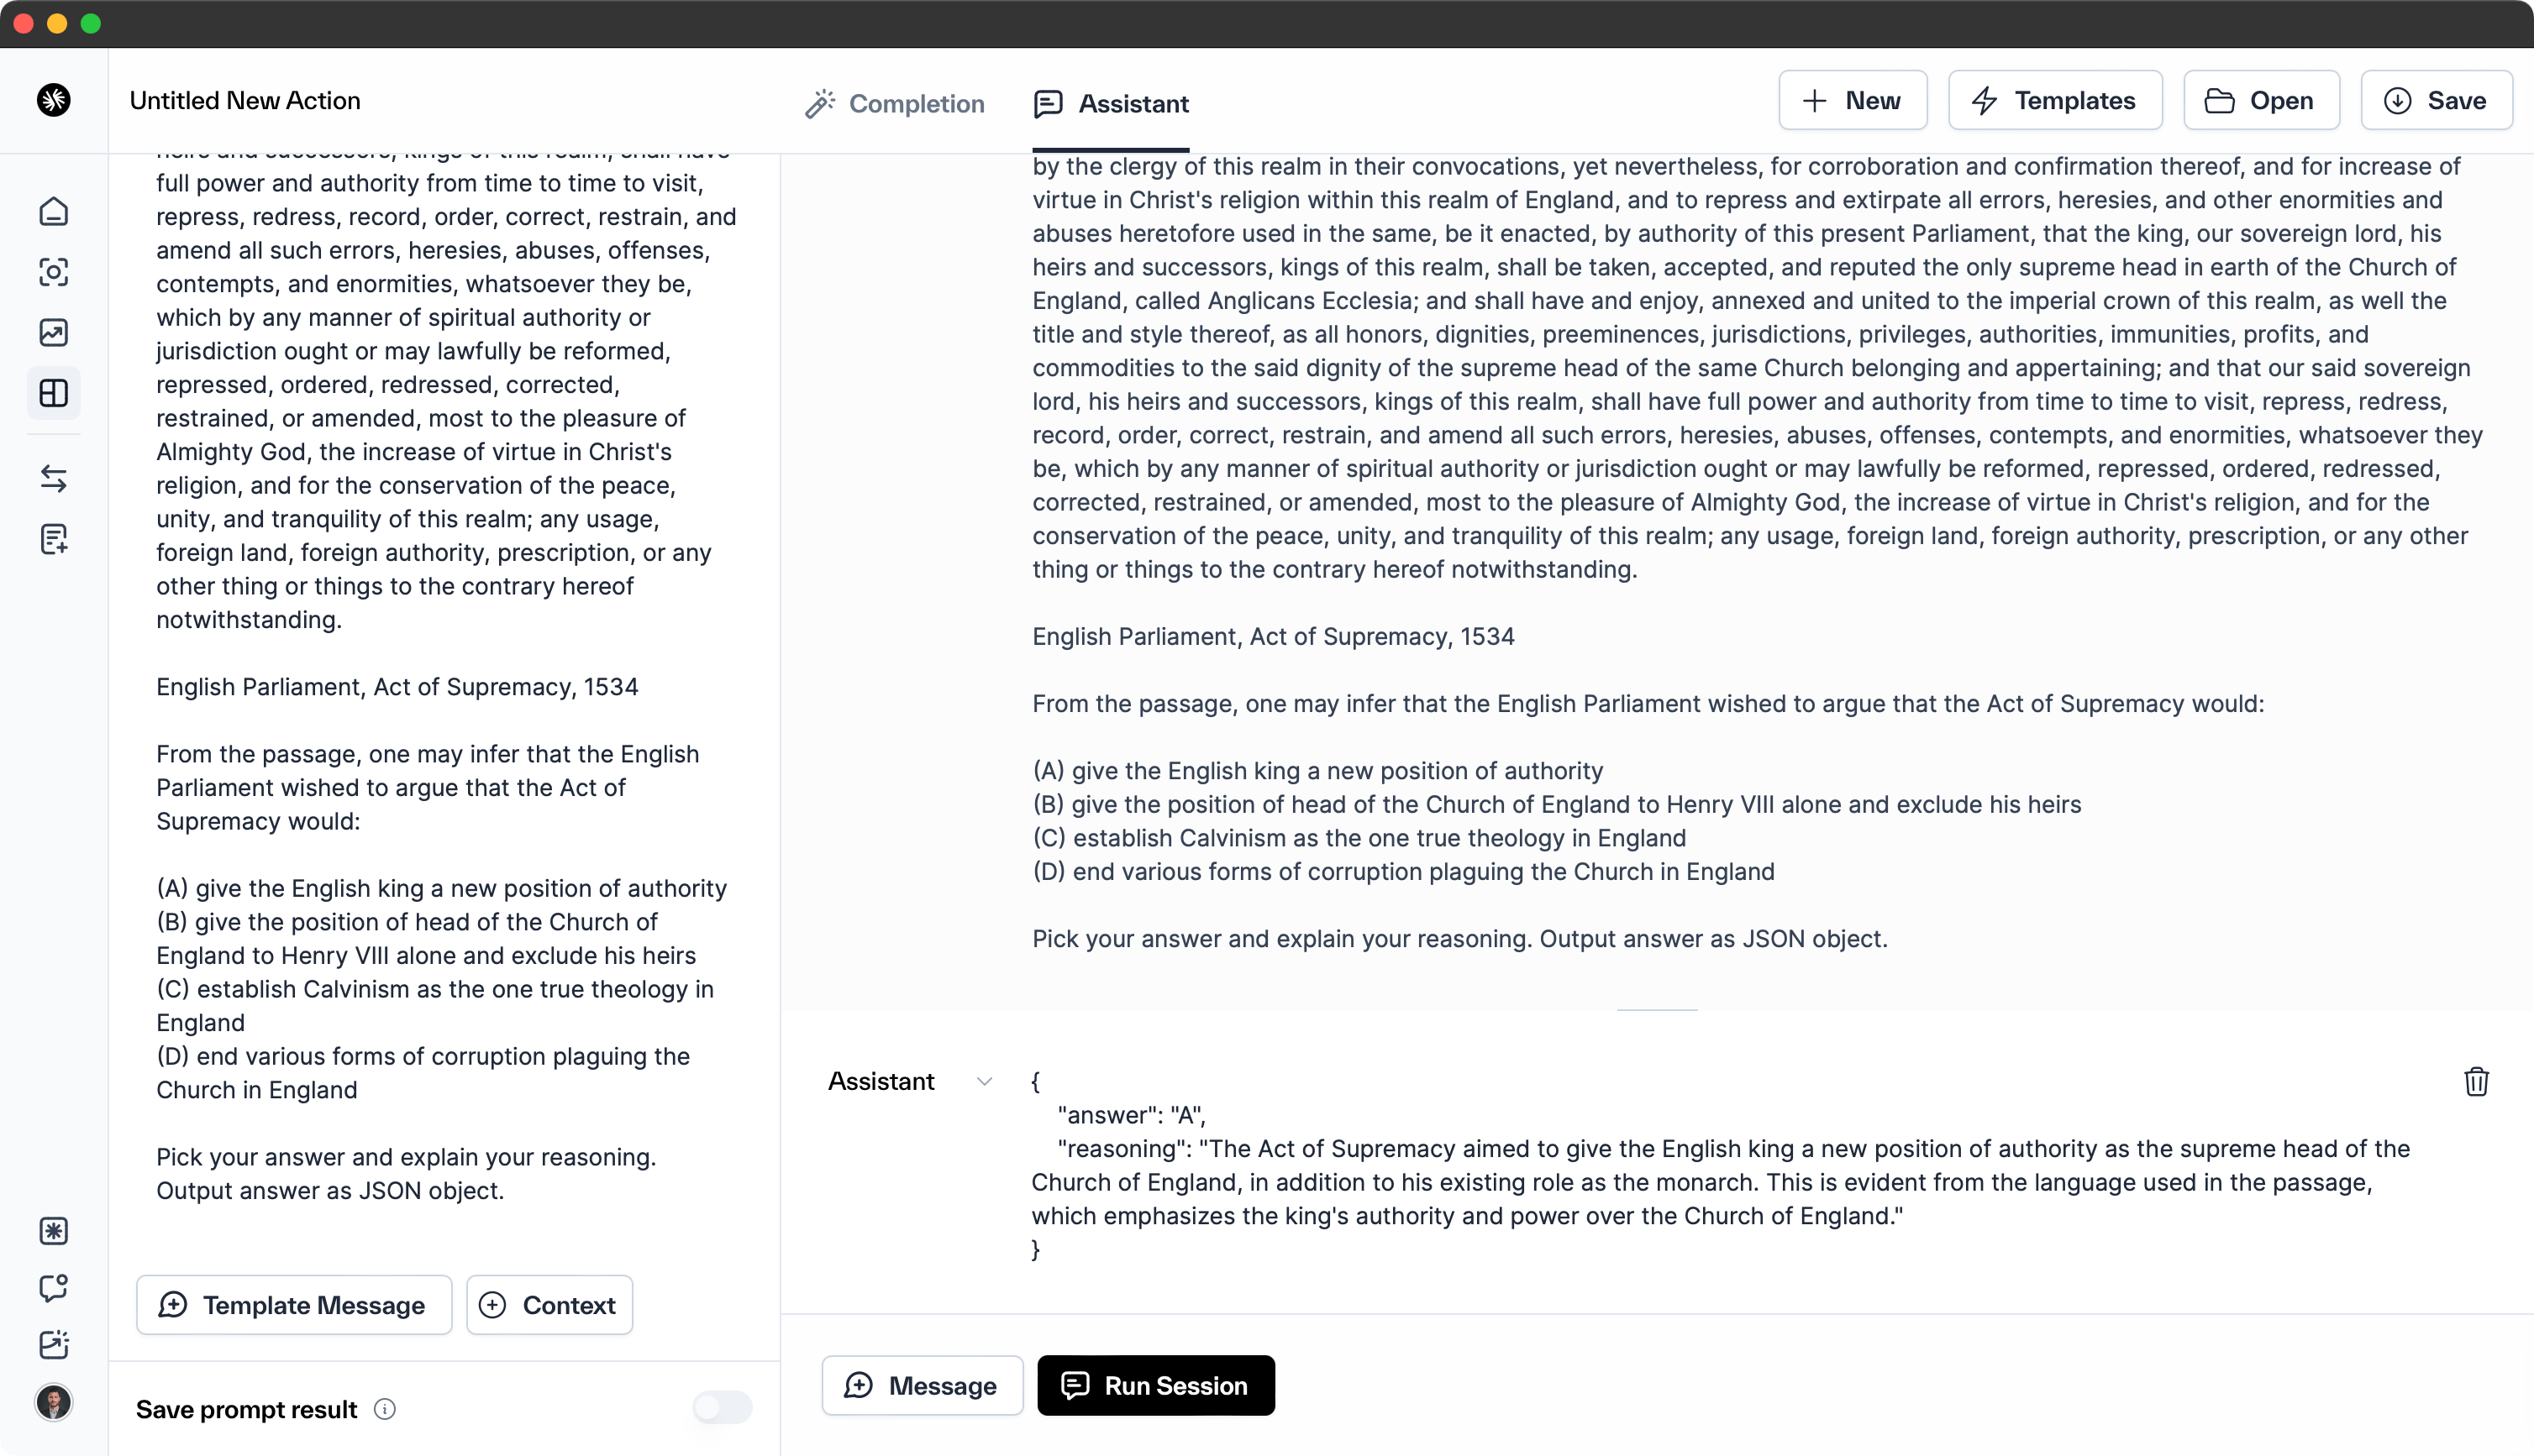Image resolution: width=2534 pixels, height=1456 pixels.
Task: Click the search/discover sidebar icon
Action: pos(52,271)
